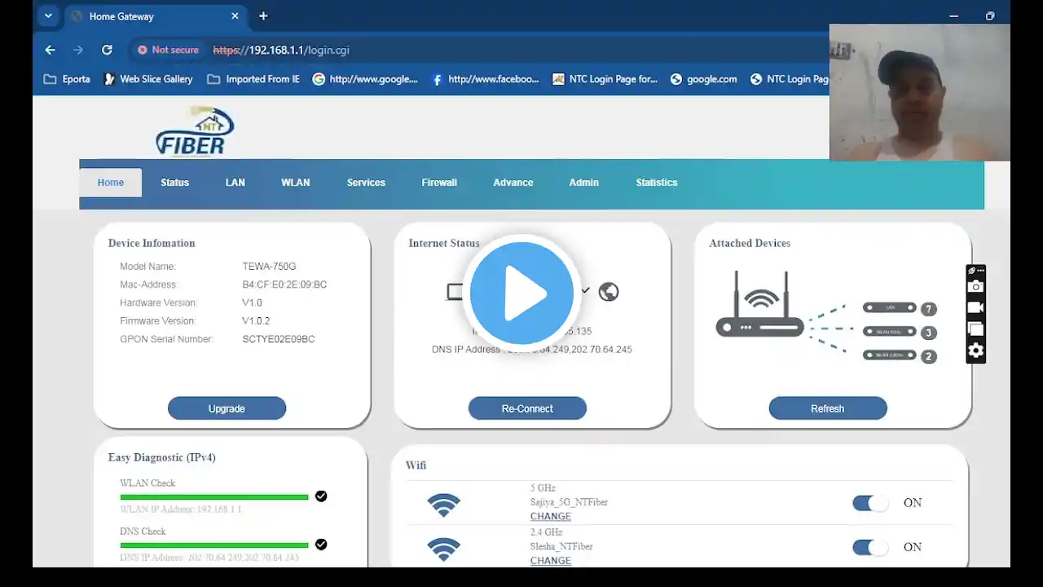Click the DNS Check green progress bar
The height and width of the screenshot is (587, 1043).
point(214,545)
